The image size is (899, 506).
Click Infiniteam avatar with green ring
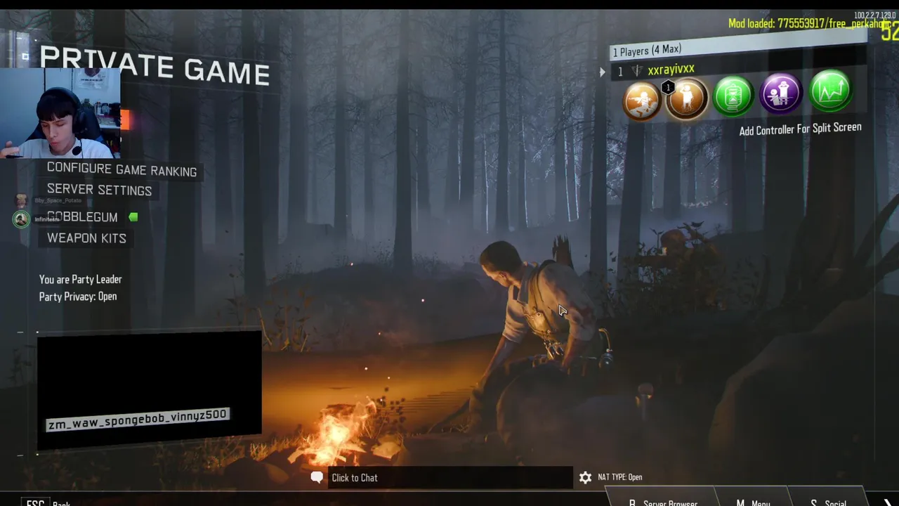coord(21,219)
